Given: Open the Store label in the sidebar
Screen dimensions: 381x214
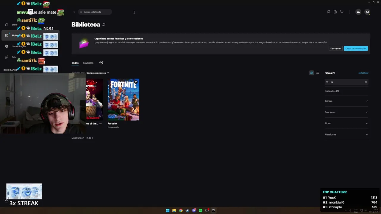Looking at the screenshot, I should [x=15, y=25].
